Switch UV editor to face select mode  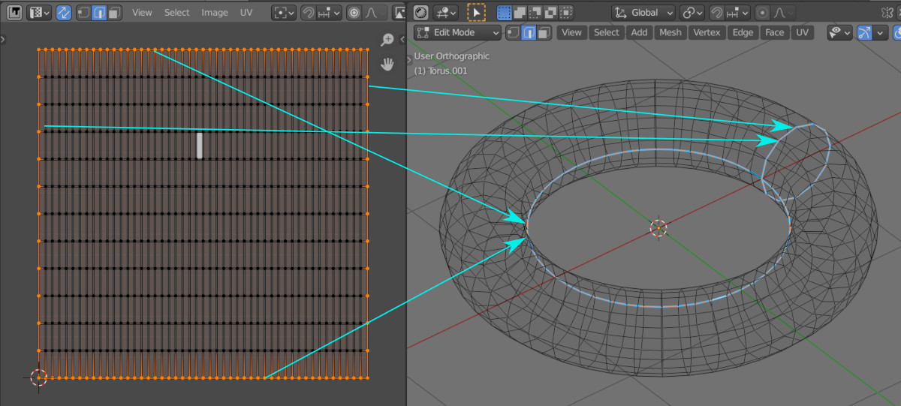click(113, 13)
